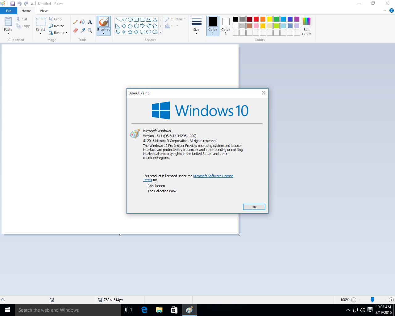The height and width of the screenshot is (316, 395).
Task: Choose the Right arrow shape
Action: pos(142,26)
